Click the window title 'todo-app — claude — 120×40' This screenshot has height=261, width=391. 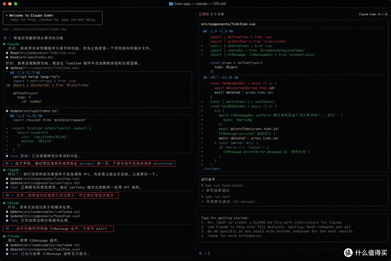200,4
